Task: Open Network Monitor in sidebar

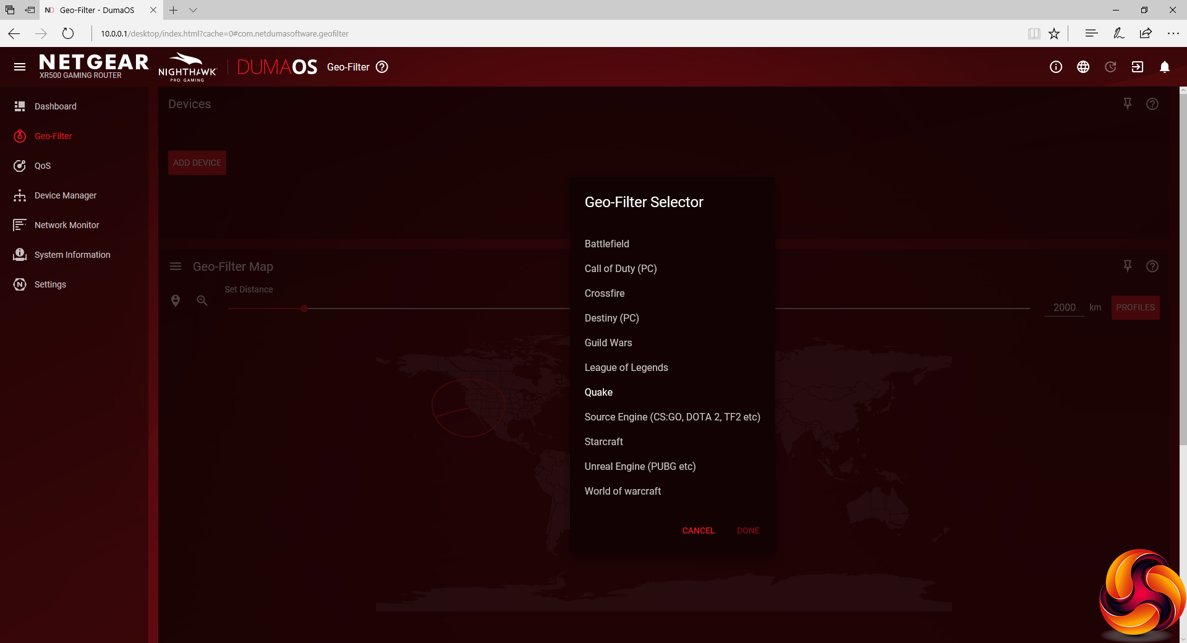Action: pyautogui.click(x=74, y=225)
